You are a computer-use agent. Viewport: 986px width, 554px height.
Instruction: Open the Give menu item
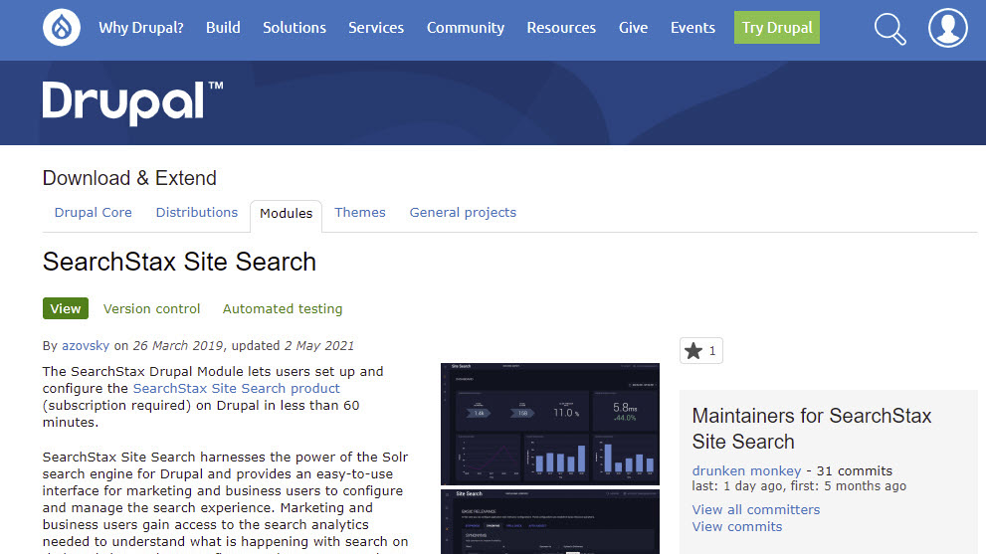[x=633, y=28]
